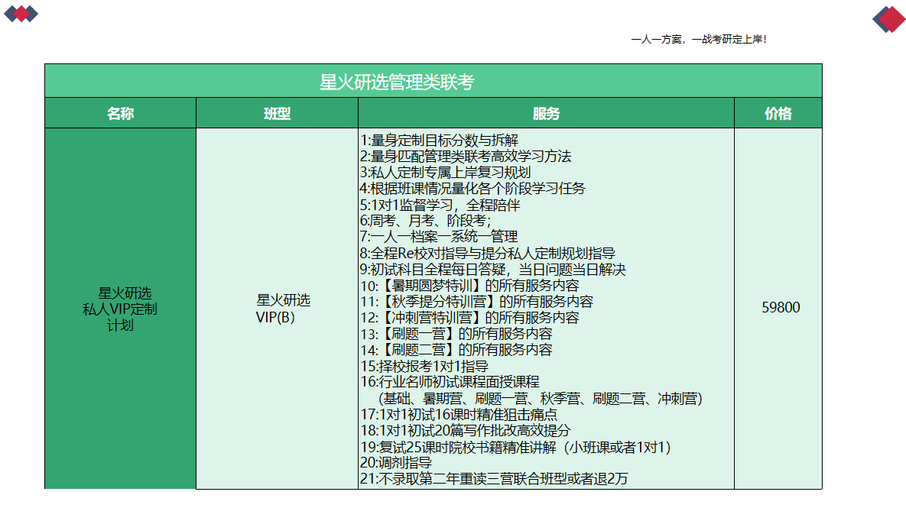Click the red diamond logo at top-right
The height and width of the screenshot is (508, 906).
(x=888, y=20)
